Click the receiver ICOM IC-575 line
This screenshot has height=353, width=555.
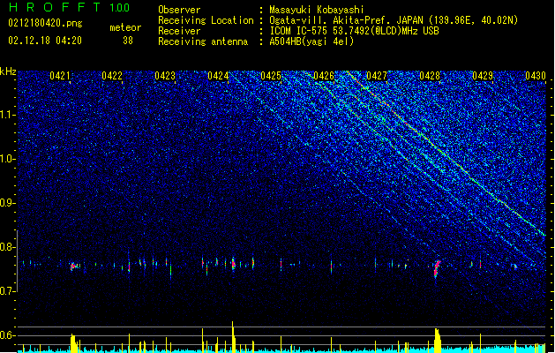coord(354,31)
